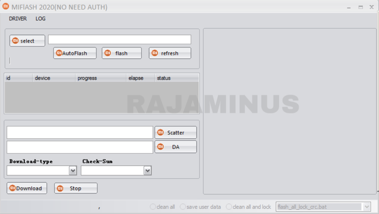Image resolution: width=379 pixels, height=214 pixels.
Task: Click the select firmware button
Action: coord(27,41)
